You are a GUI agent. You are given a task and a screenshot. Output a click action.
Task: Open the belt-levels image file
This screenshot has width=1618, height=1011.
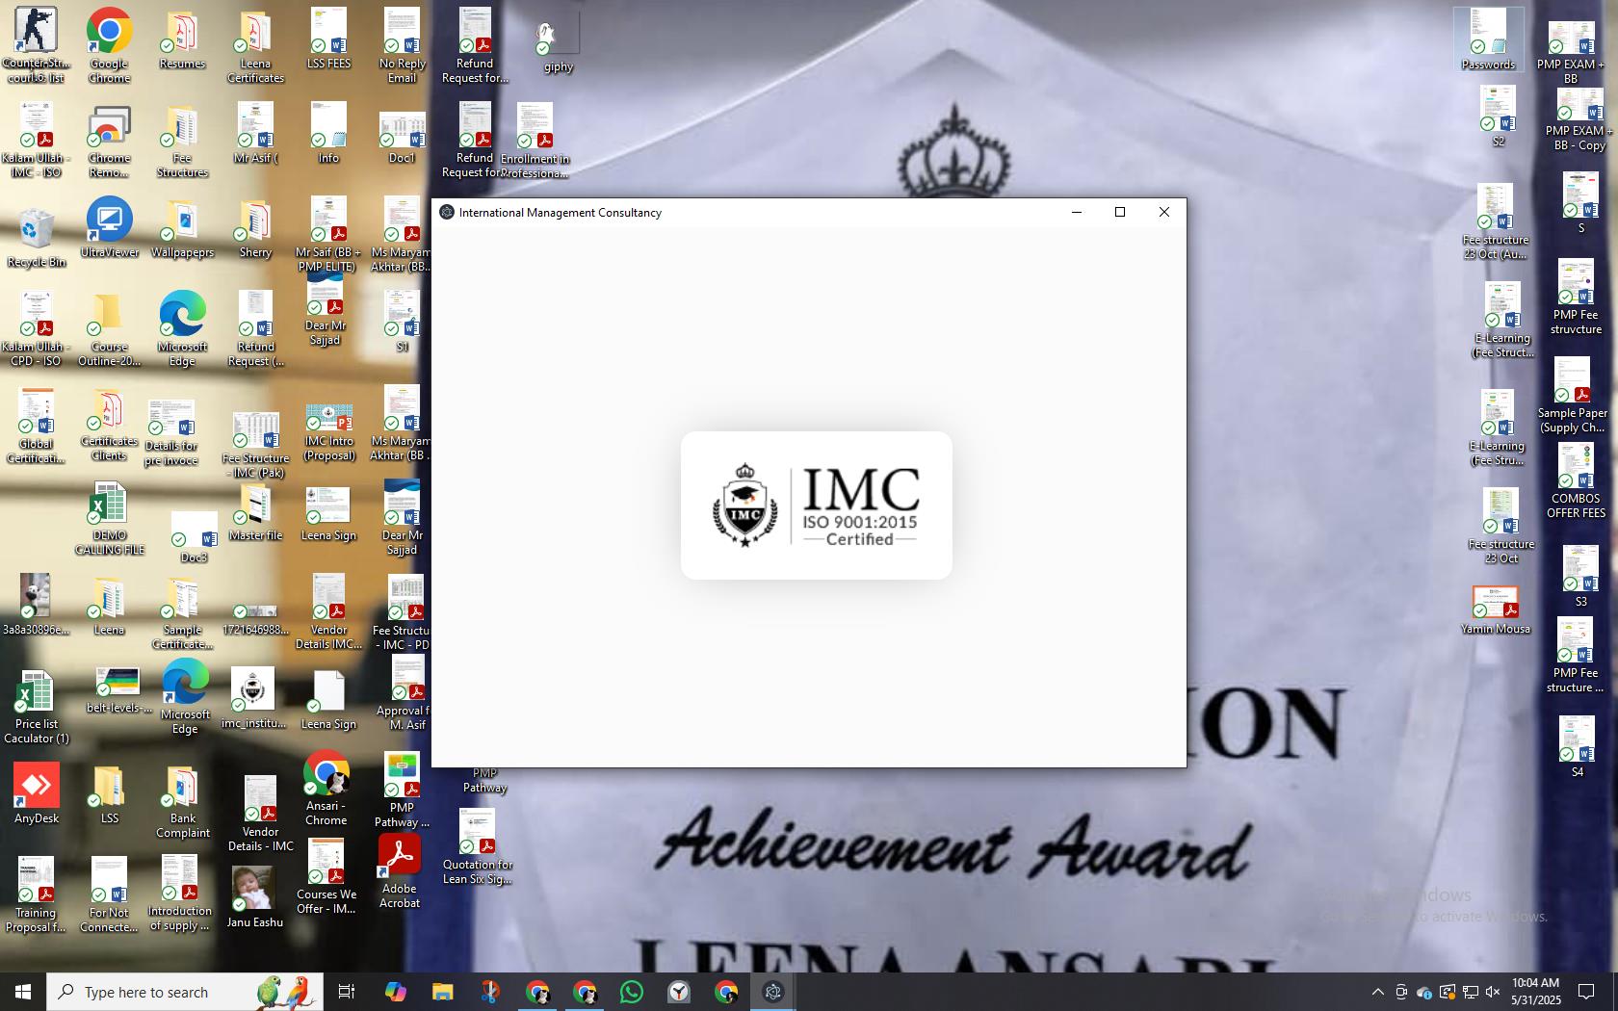pos(118,689)
